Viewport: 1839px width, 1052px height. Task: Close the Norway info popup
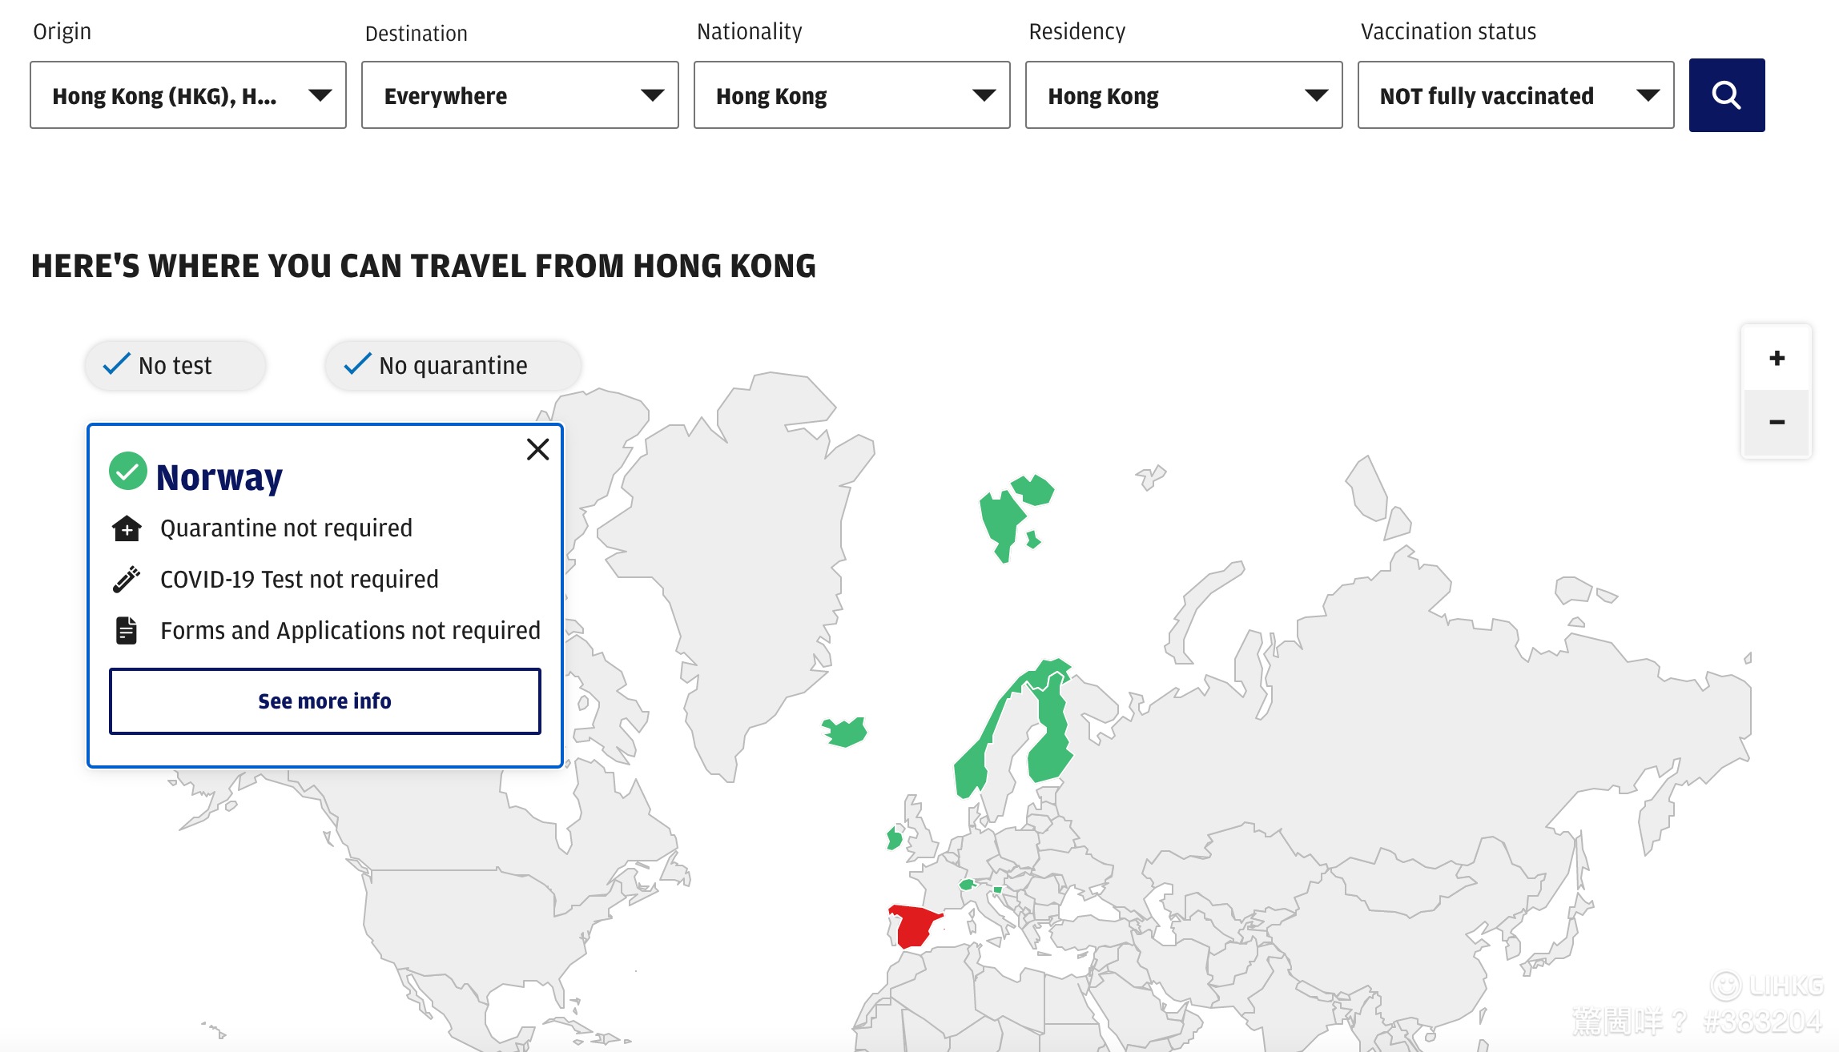(x=537, y=449)
